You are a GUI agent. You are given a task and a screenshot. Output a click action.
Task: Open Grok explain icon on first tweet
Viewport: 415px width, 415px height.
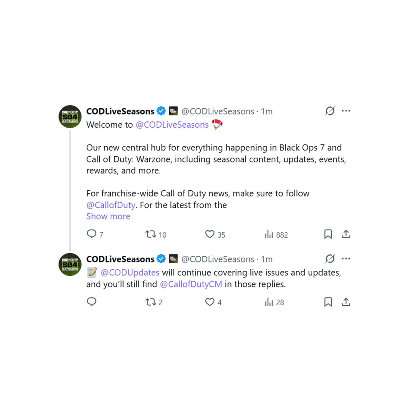(330, 111)
